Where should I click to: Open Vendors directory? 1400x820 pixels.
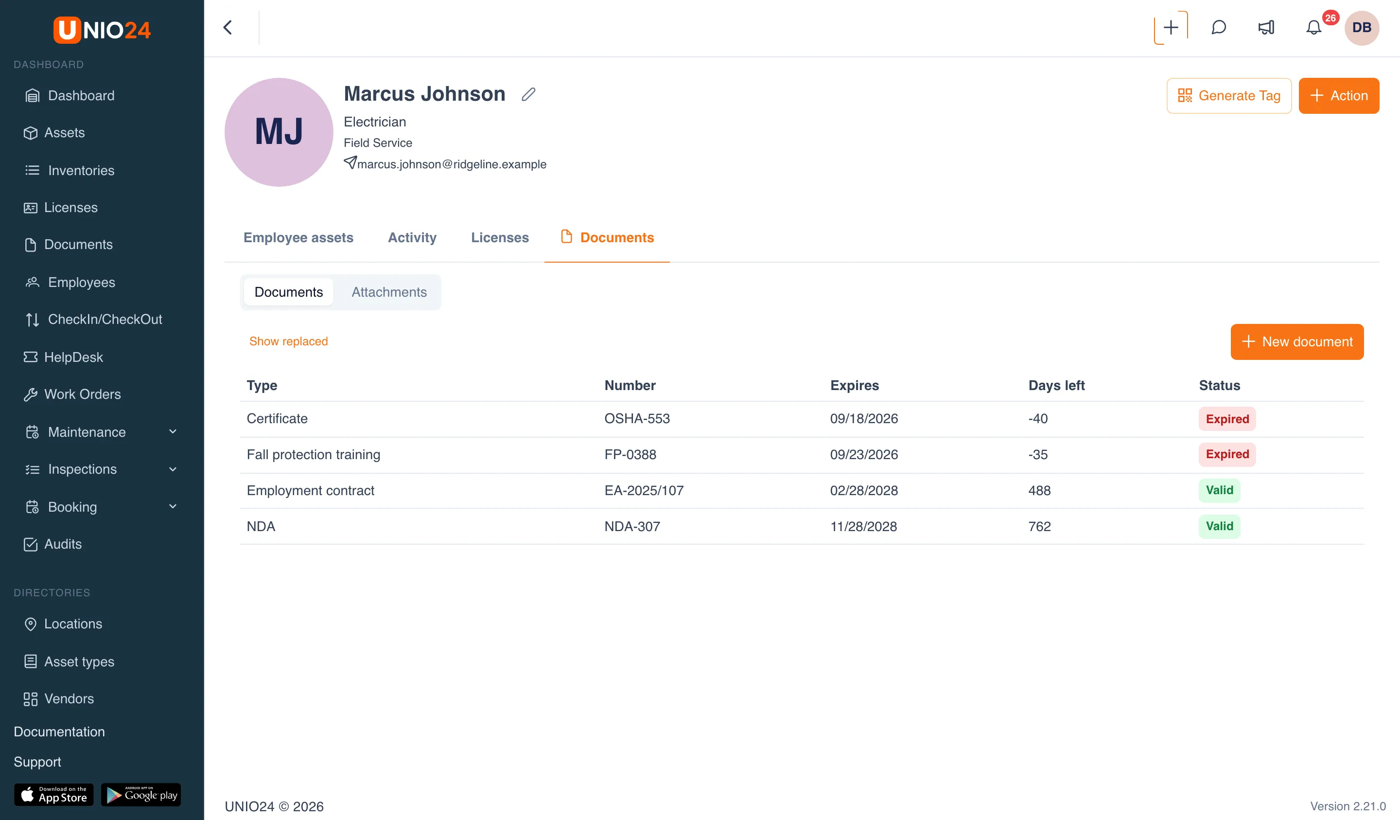(x=59, y=698)
